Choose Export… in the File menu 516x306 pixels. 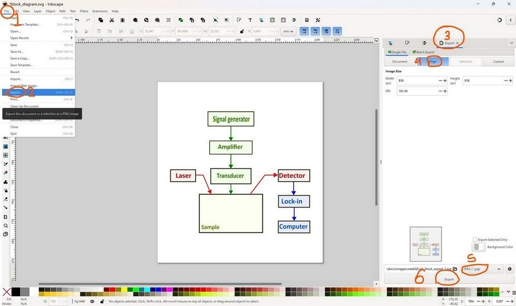38,93
